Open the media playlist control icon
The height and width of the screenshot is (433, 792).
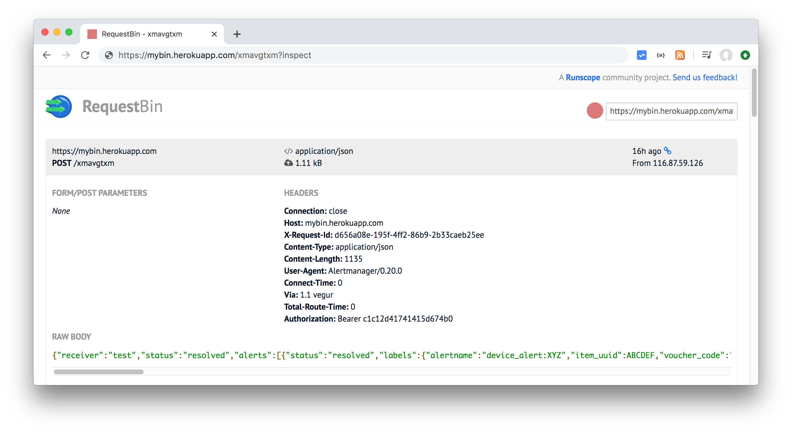coord(706,55)
